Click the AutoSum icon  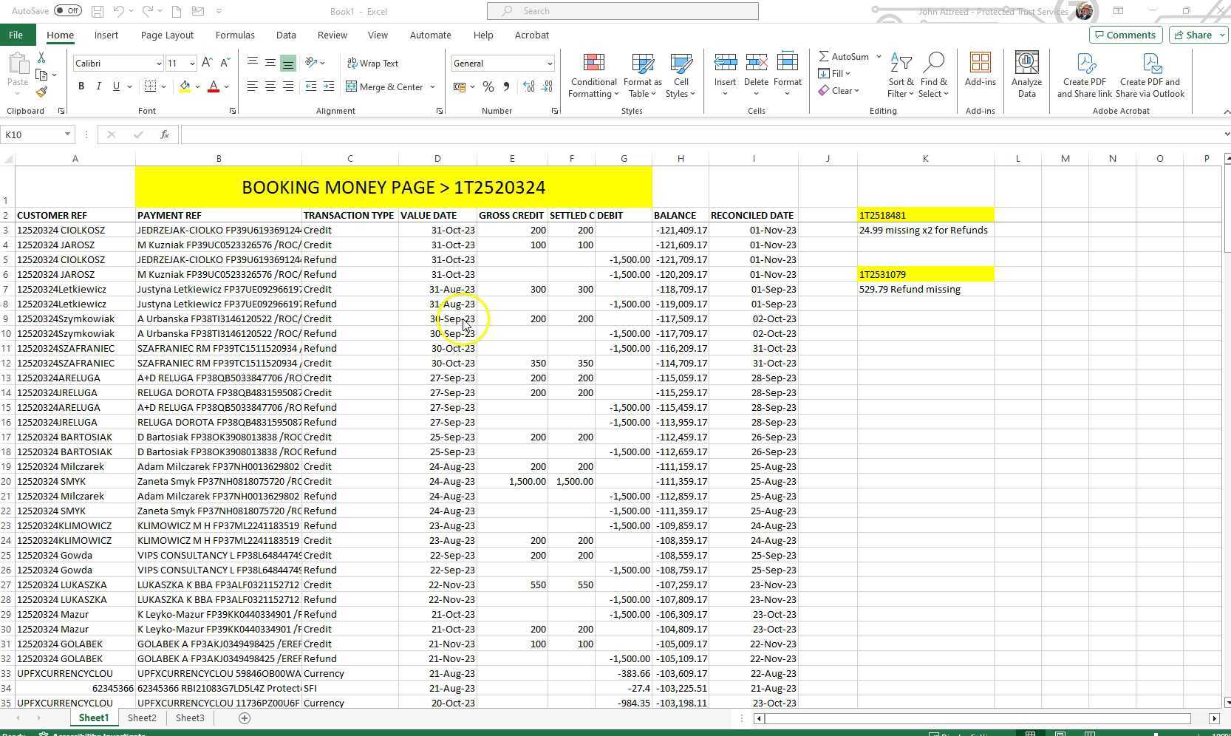(825, 56)
